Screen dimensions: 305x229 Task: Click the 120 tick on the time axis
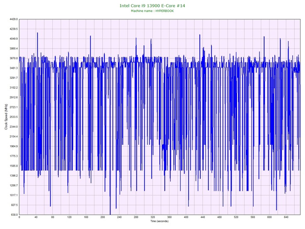pos(69,217)
